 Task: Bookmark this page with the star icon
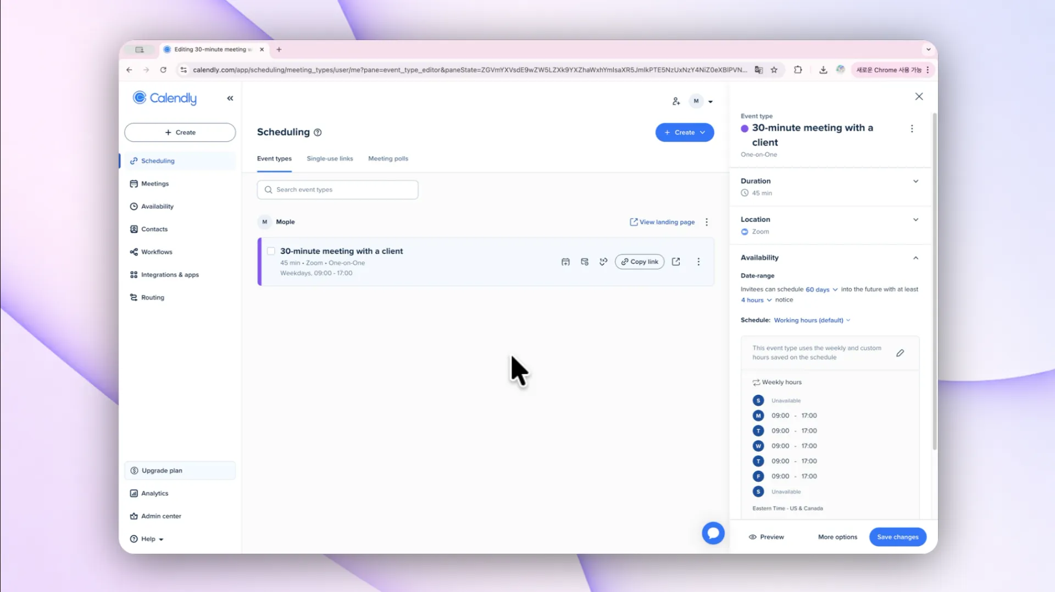click(x=774, y=70)
